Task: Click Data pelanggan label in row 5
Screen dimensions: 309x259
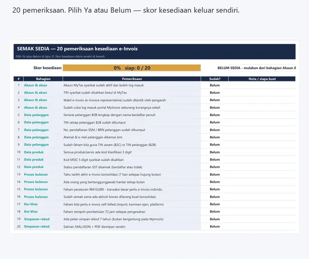Action: point(36,115)
